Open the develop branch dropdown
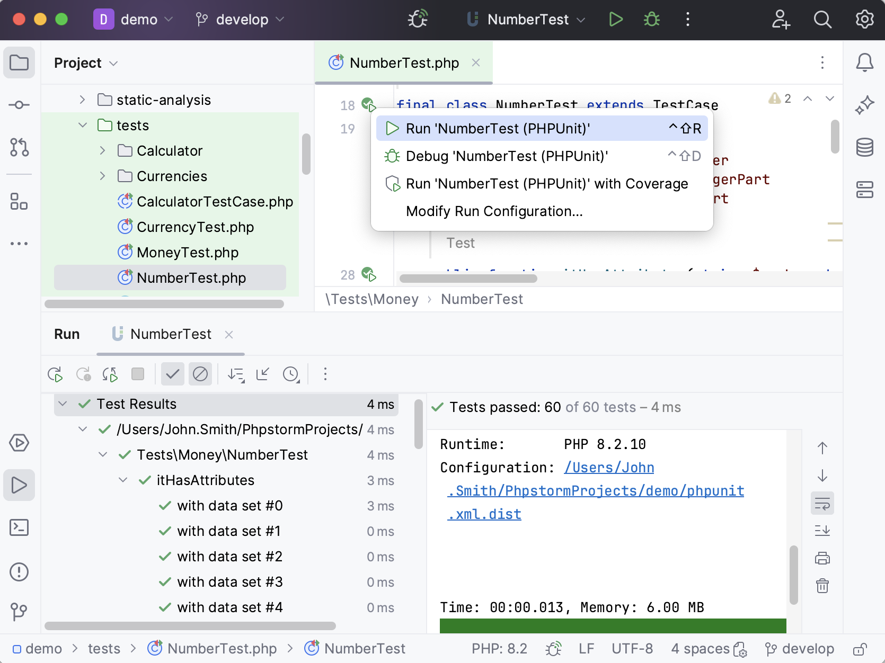885x663 pixels. pos(240,19)
